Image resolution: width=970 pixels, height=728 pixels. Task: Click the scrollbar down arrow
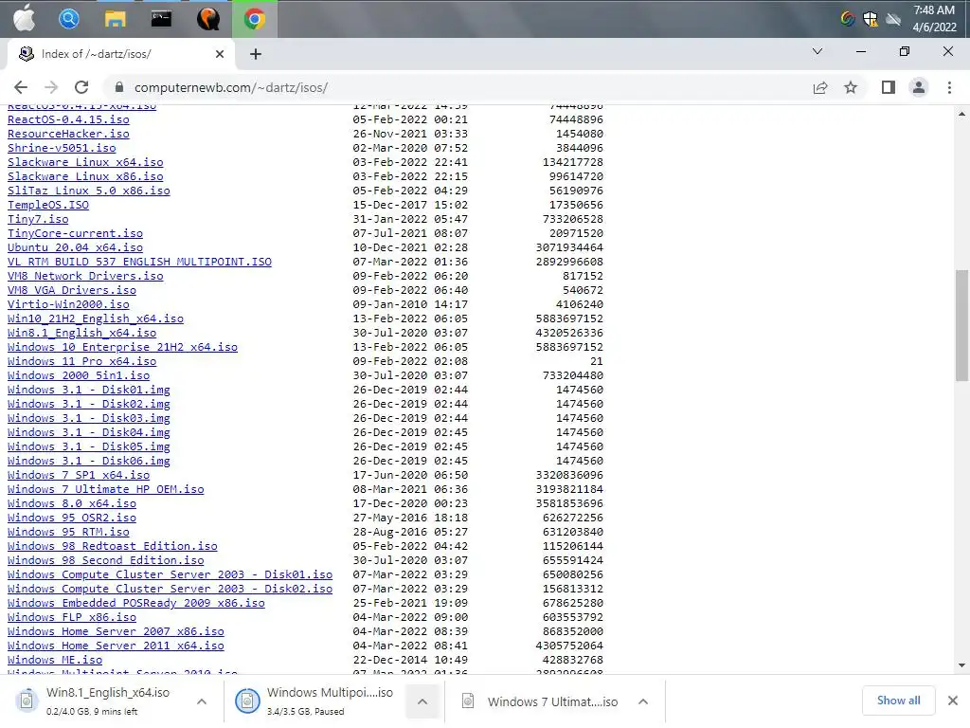click(x=962, y=665)
